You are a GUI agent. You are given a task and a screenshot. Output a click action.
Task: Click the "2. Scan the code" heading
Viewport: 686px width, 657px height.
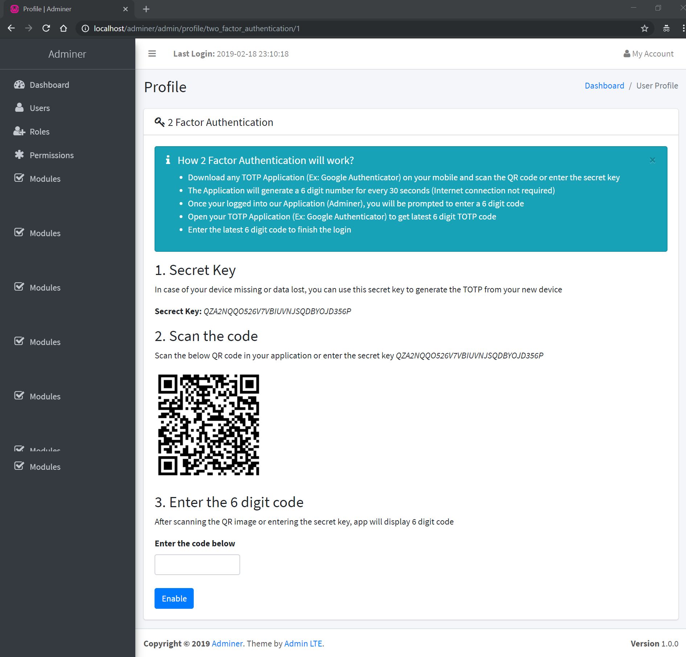point(206,336)
